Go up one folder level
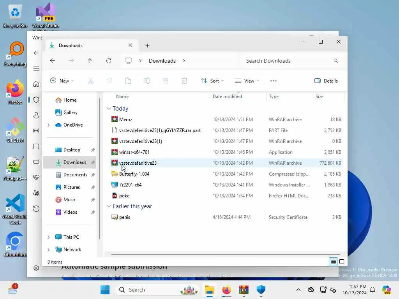The height and width of the screenshot is (299, 399). coord(90,61)
